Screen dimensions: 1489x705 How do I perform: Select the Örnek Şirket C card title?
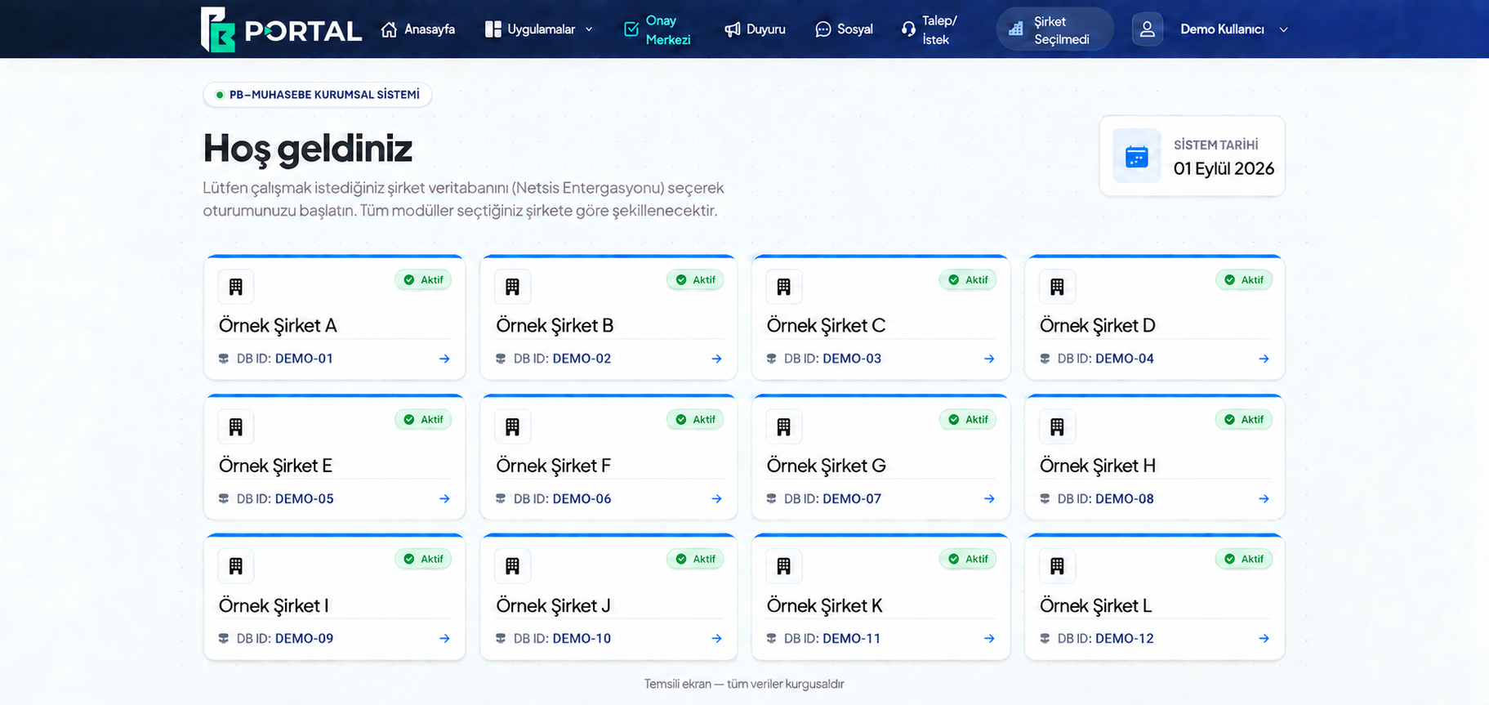coord(826,325)
